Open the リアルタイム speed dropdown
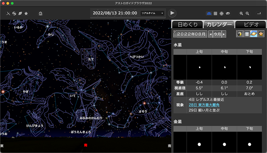The width and height of the screenshot is (267, 153). tap(152, 13)
